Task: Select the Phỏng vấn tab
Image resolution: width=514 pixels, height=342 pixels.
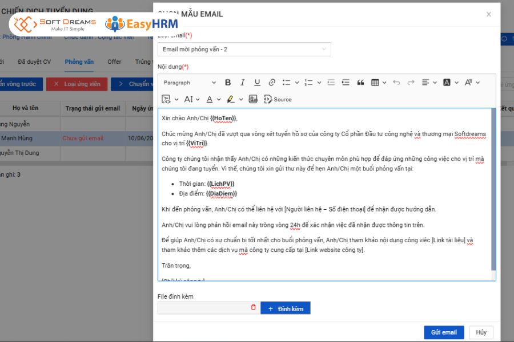Action: click(x=79, y=62)
